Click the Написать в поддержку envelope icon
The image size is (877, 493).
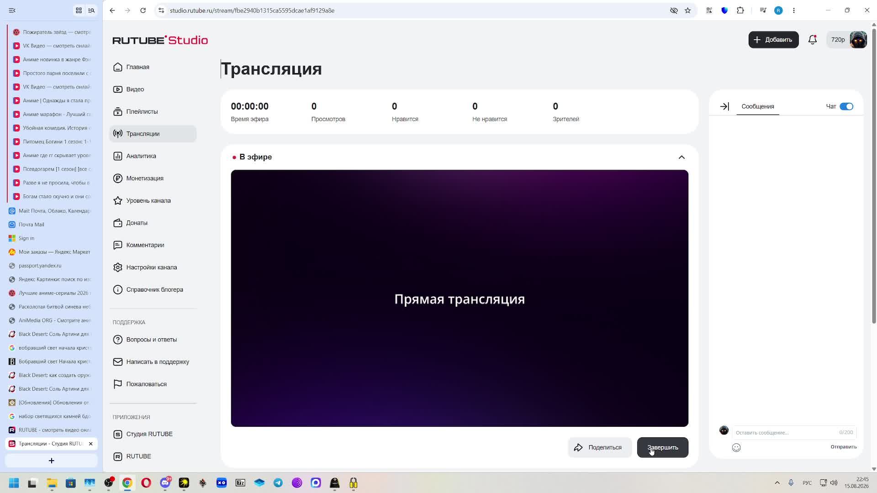pyautogui.click(x=118, y=362)
